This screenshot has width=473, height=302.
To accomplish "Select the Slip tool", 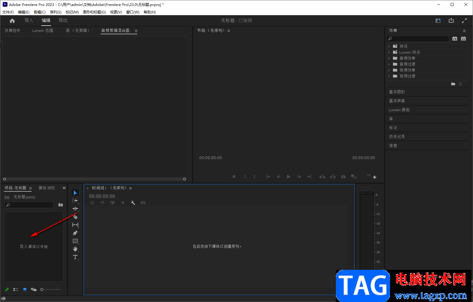I will [75, 225].
